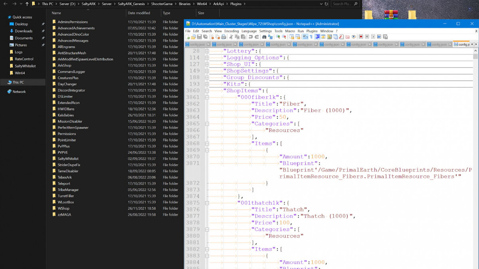
Task: Click the Zoom Out toolbar icon
Action: (284, 37)
